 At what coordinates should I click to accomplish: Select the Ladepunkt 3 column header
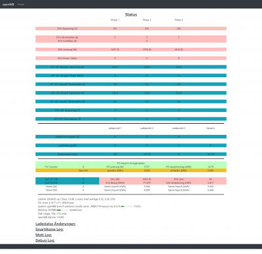pos(179,128)
